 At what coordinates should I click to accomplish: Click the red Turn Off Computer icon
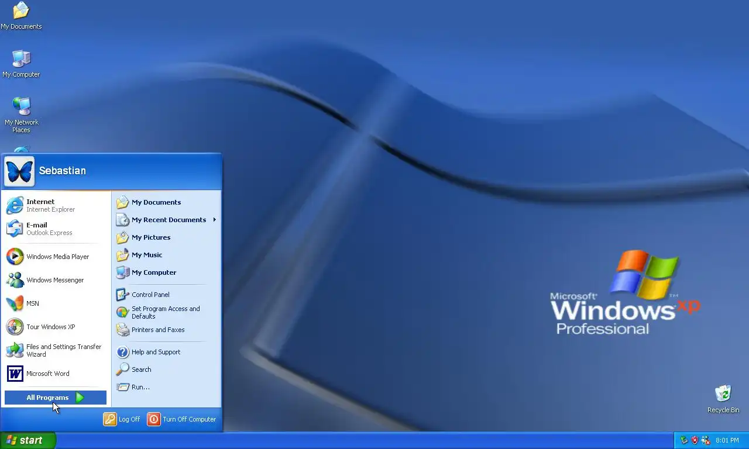point(154,419)
